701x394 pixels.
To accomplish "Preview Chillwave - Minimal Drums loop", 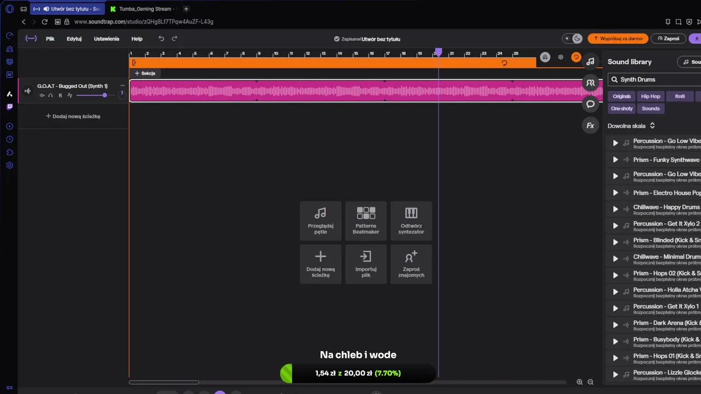I will coord(616,259).
